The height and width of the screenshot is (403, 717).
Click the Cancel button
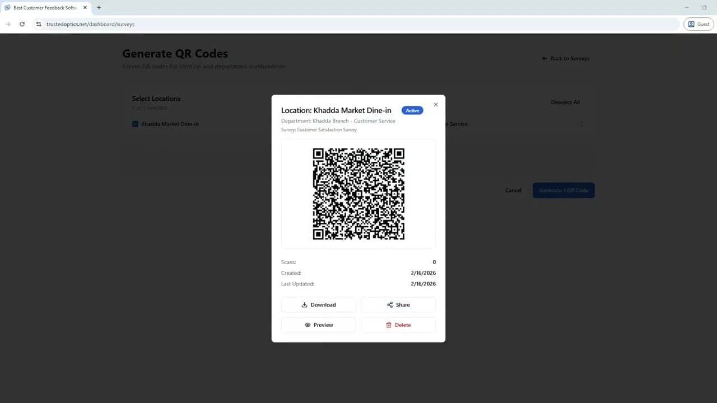[x=513, y=190]
